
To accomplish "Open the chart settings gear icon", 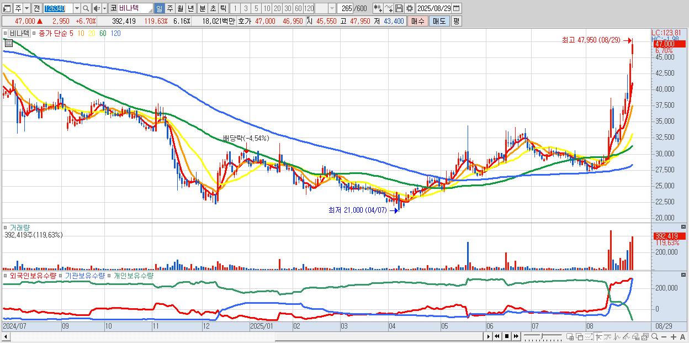I will (409, 8).
